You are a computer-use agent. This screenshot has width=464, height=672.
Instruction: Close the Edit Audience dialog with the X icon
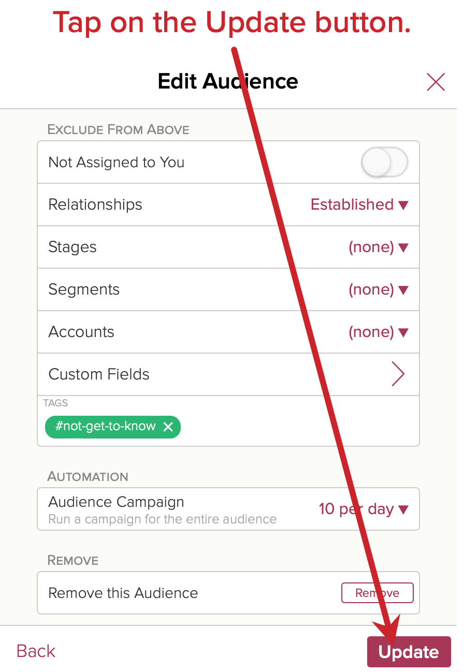pyautogui.click(x=436, y=82)
